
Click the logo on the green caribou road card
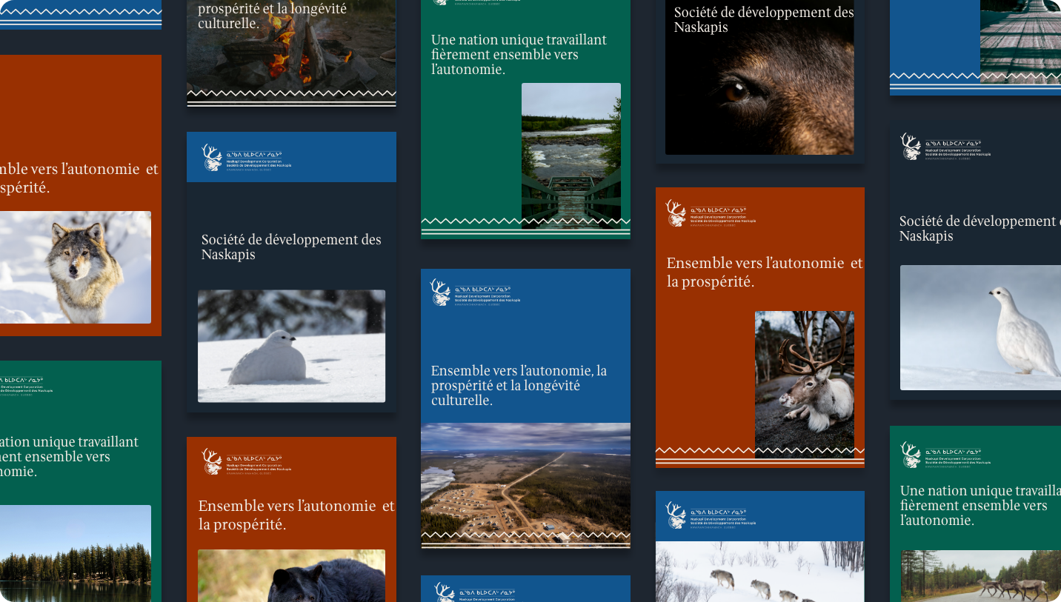coord(910,454)
